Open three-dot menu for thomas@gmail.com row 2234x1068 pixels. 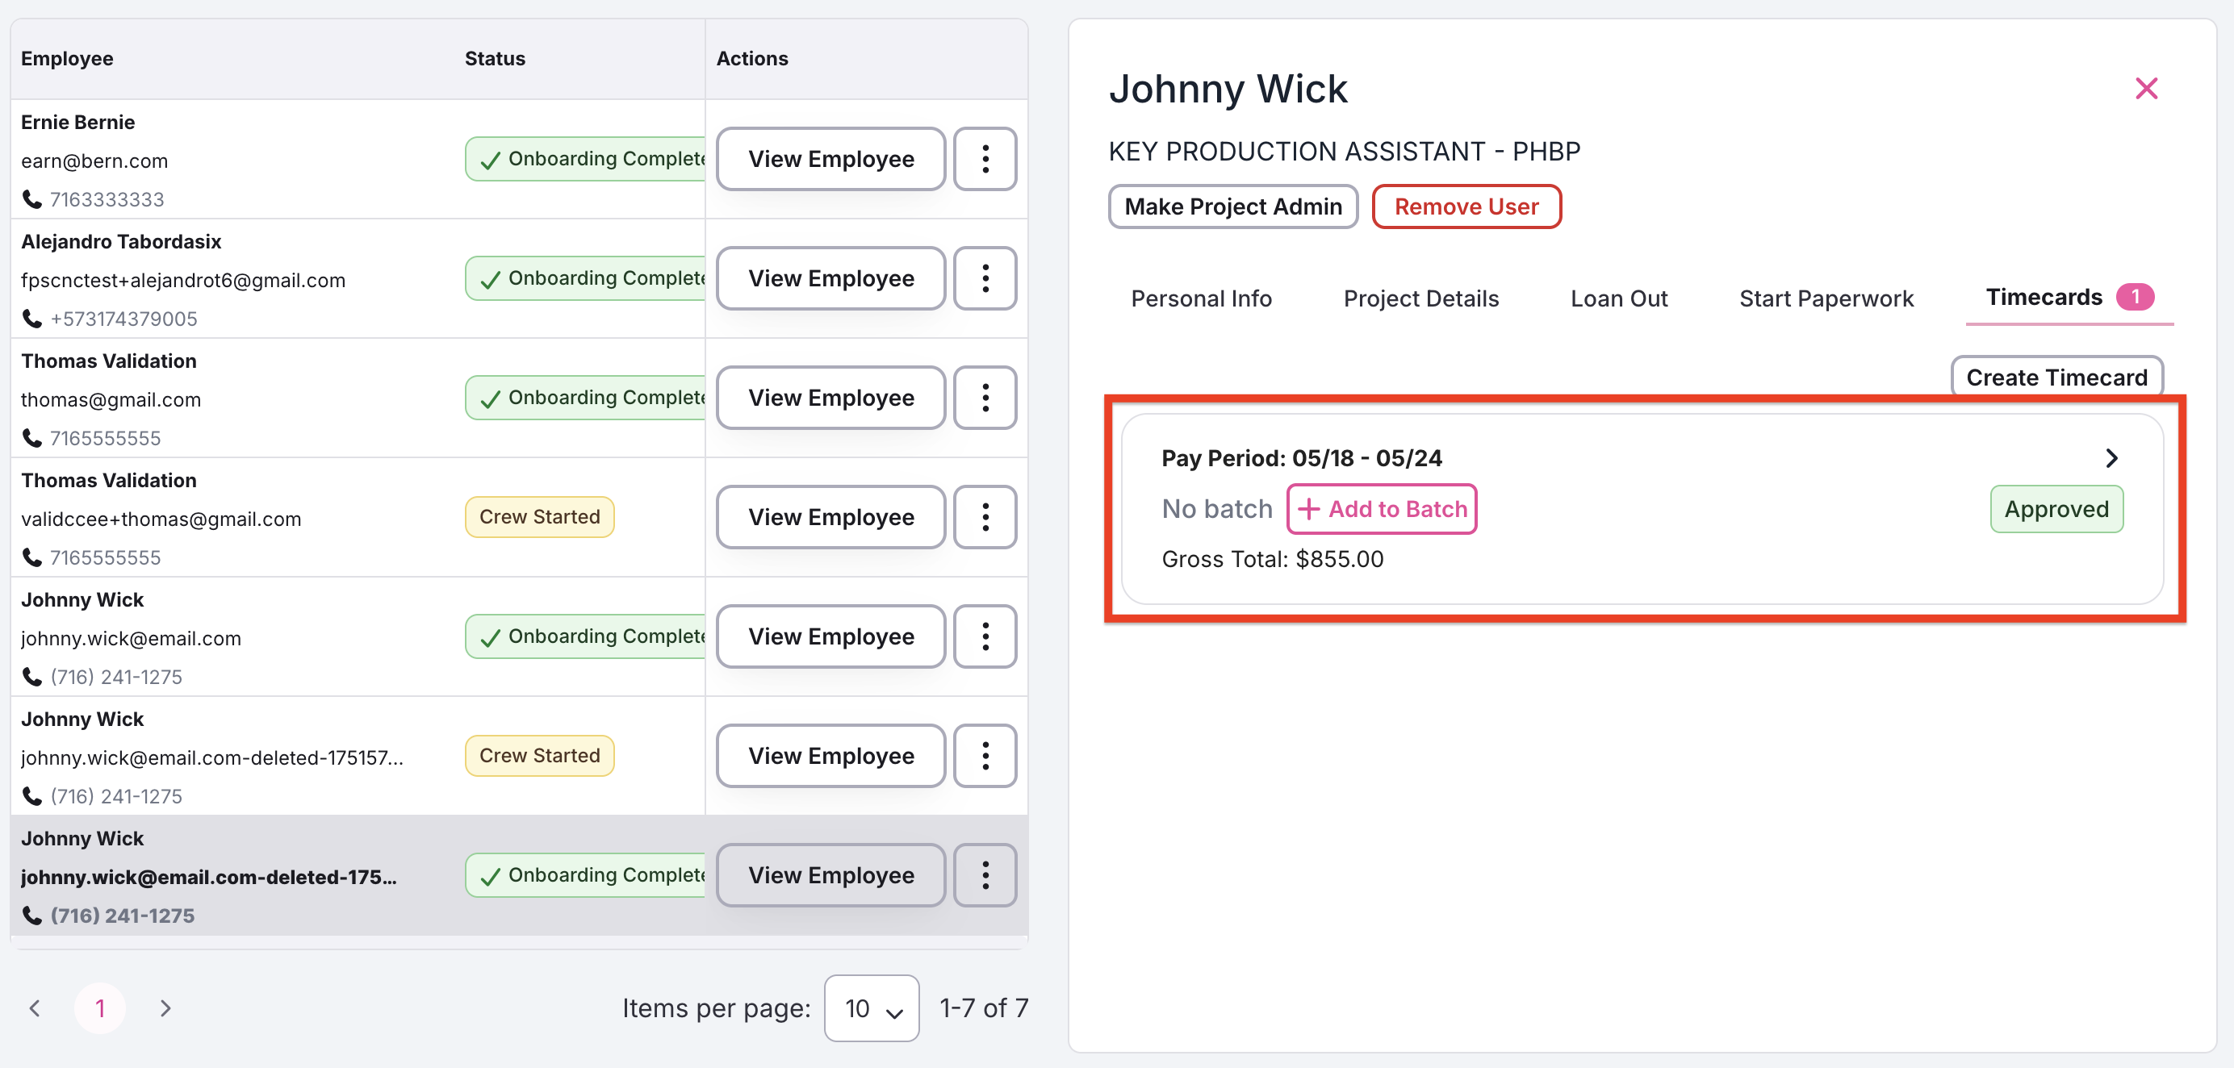985,398
